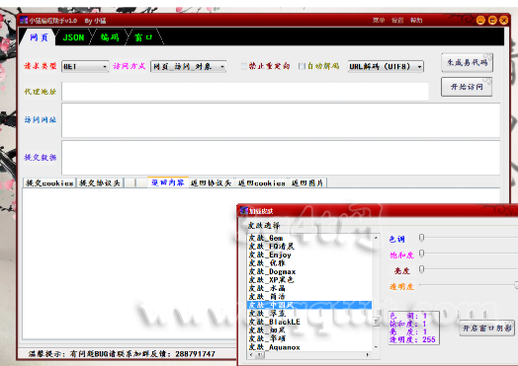This screenshot has width=518, height=366.
Task: Focus the 提交数据 text box
Action: click(x=281, y=158)
